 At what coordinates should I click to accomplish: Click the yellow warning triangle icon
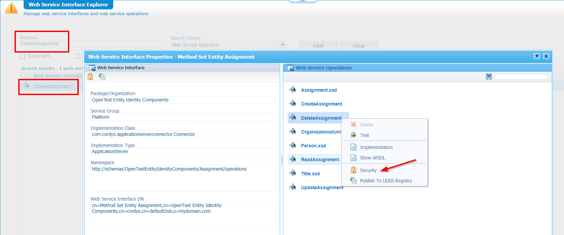[11, 8]
